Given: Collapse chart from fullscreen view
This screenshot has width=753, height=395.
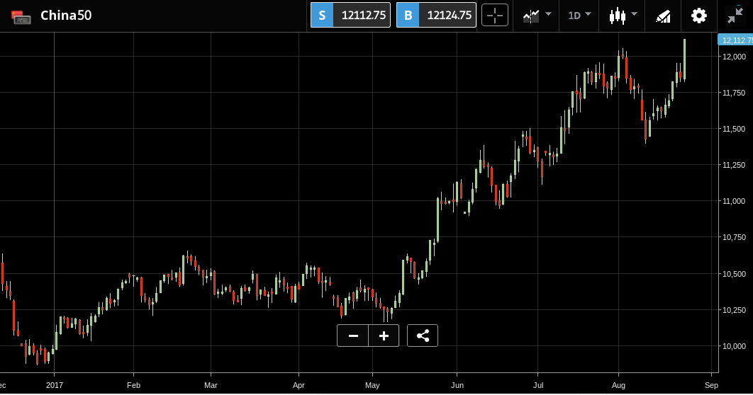Looking at the screenshot, I should (x=735, y=16).
